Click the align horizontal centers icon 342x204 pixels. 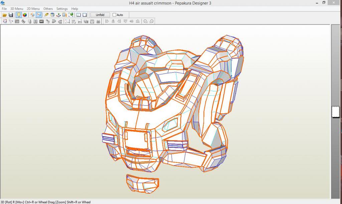pos(113,21)
